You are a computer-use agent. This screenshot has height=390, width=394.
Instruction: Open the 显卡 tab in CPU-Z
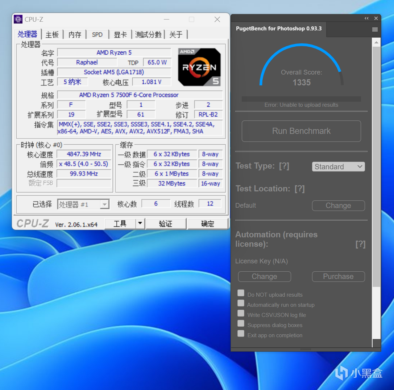click(x=120, y=35)
